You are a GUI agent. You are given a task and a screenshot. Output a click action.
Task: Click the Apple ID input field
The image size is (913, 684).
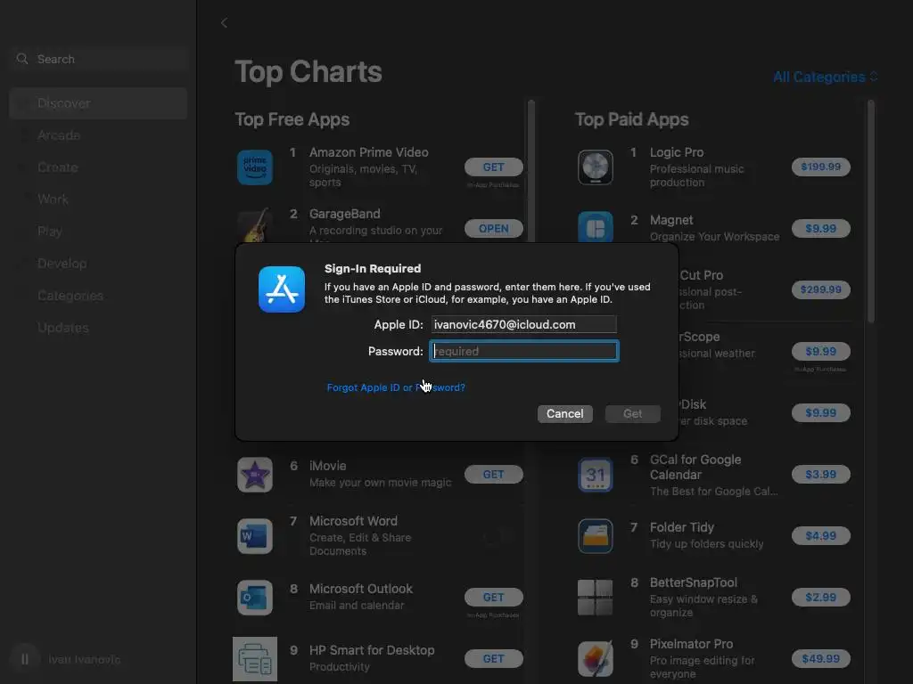click(x=523, y=324)
